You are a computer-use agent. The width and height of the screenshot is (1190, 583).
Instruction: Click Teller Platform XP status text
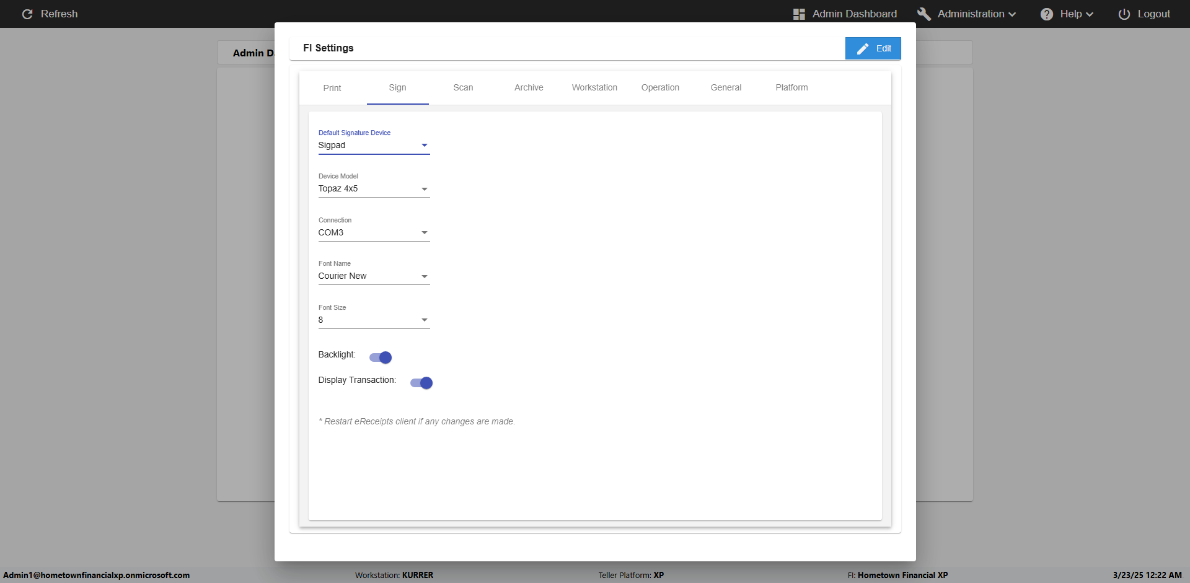(x=631, y=575)
